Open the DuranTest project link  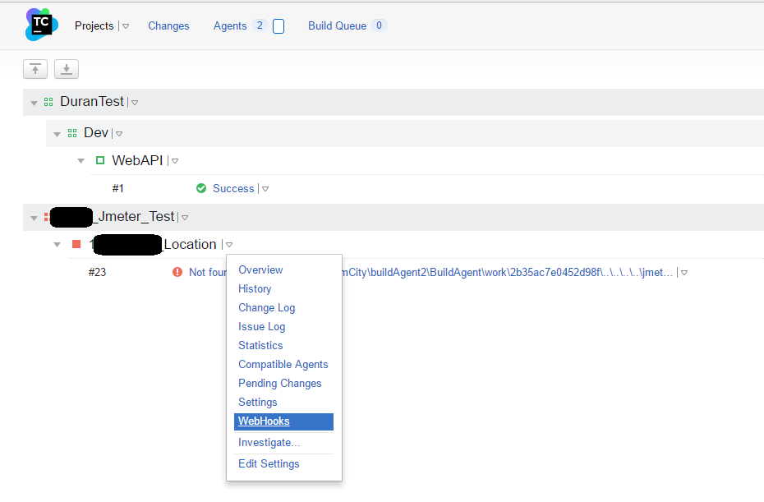click(x=92, y=101)
